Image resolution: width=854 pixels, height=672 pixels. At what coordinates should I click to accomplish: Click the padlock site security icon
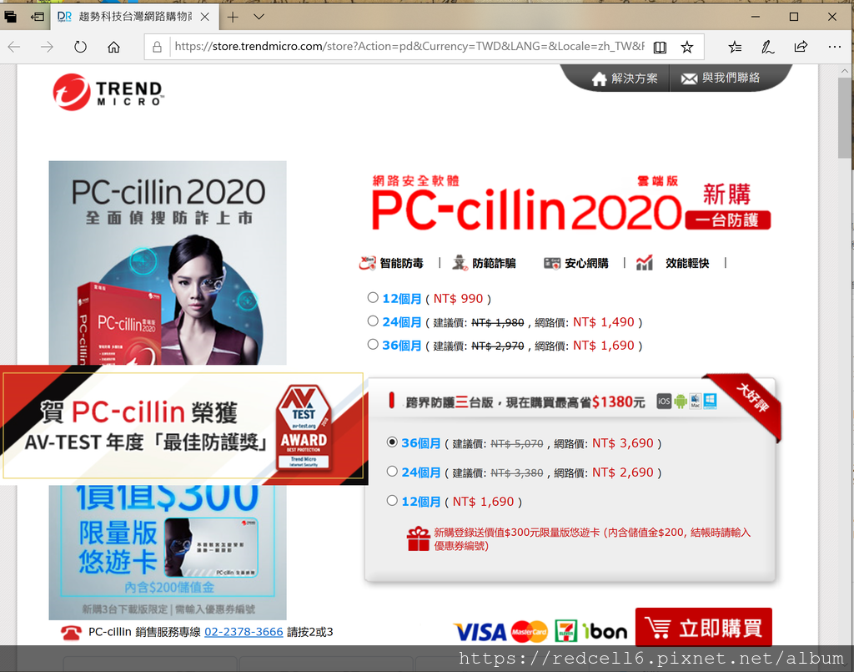coord(157,47)
